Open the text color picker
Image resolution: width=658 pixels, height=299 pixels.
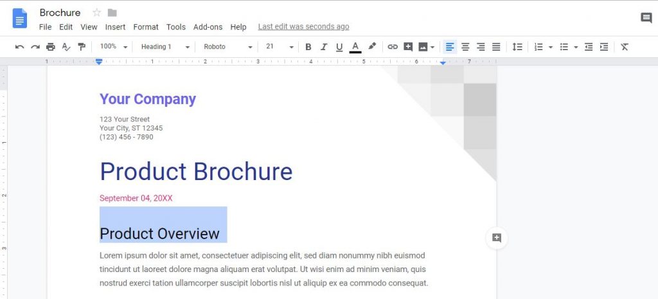point(355,47)
